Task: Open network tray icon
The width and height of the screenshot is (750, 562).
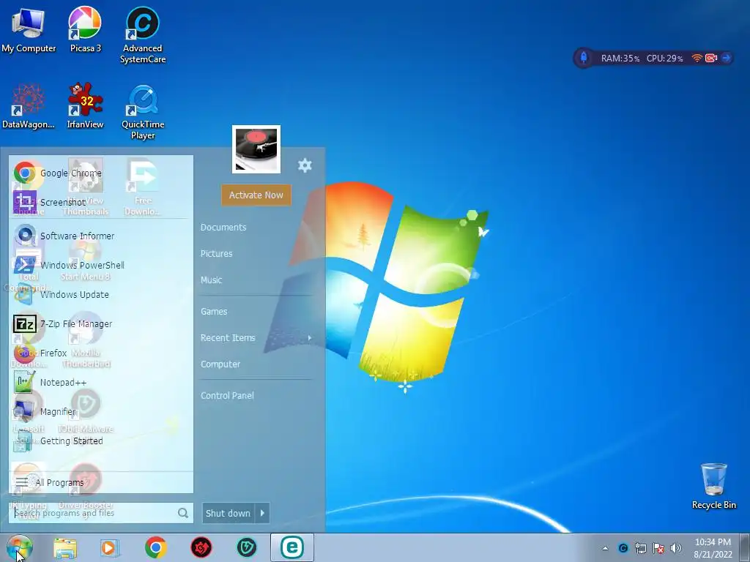Action: tap(640, 548)
